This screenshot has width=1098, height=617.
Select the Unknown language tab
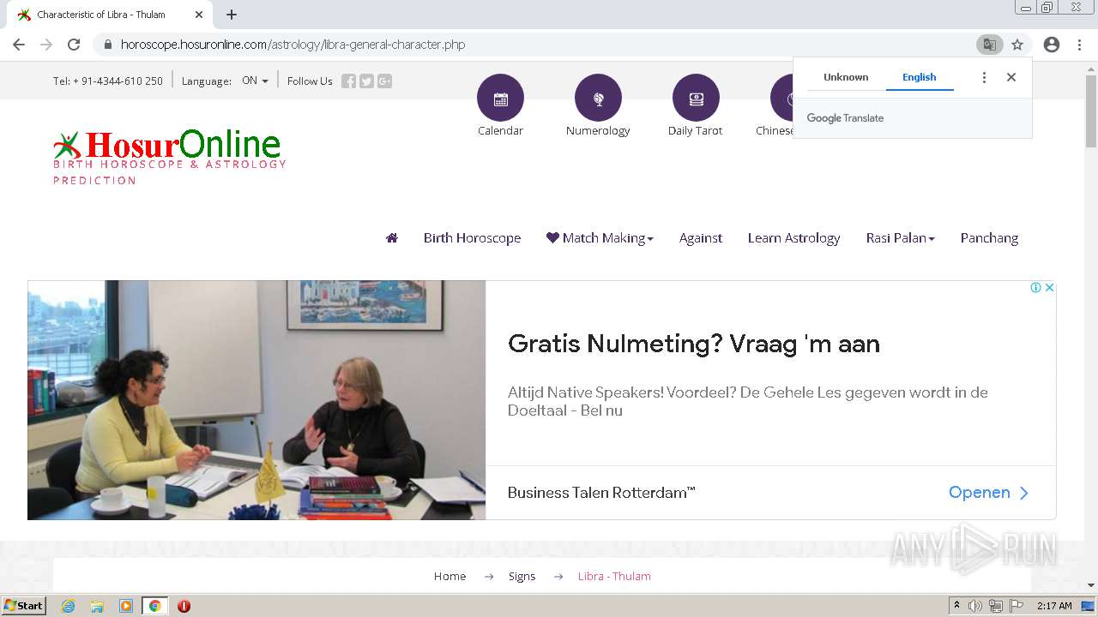click(846, 77)
